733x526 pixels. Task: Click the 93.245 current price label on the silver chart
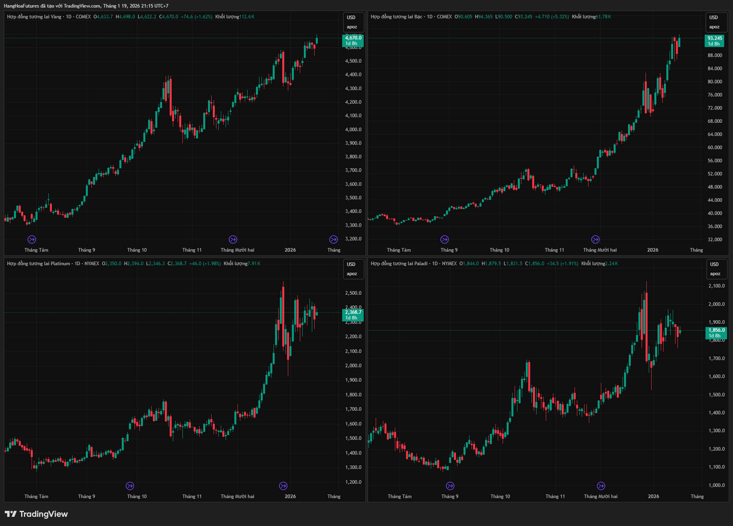pos(715,39)
